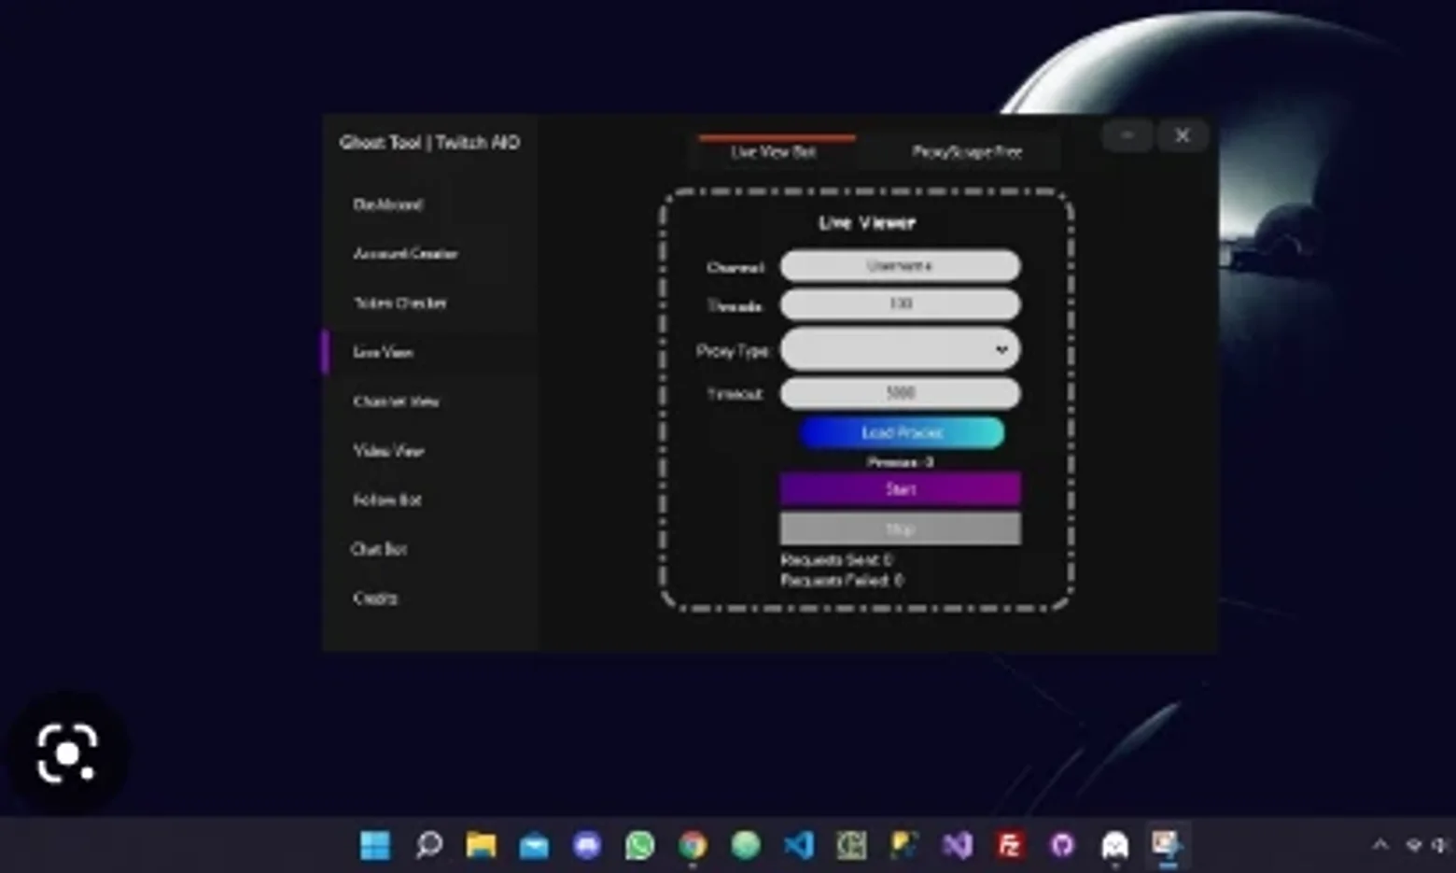Viewport: 1456px width, 873px height.
Task: Launch Visual Studio Code from the taskbar
Action: 799,845
